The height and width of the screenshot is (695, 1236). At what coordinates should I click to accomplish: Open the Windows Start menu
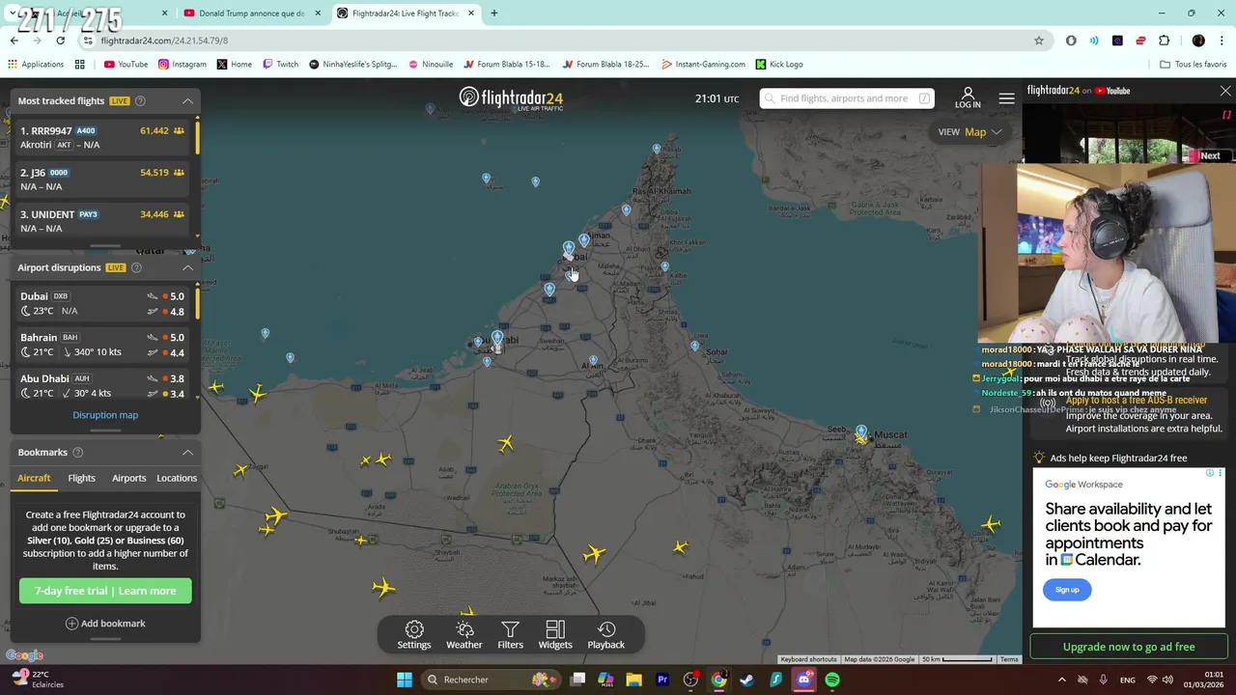click(405, 680)
